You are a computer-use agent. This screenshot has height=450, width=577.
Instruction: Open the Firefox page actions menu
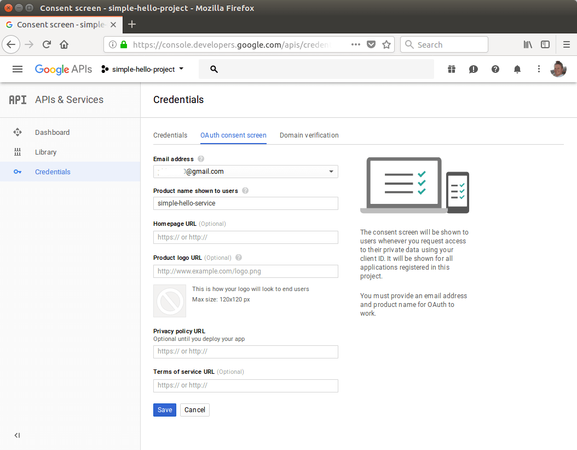355,45
